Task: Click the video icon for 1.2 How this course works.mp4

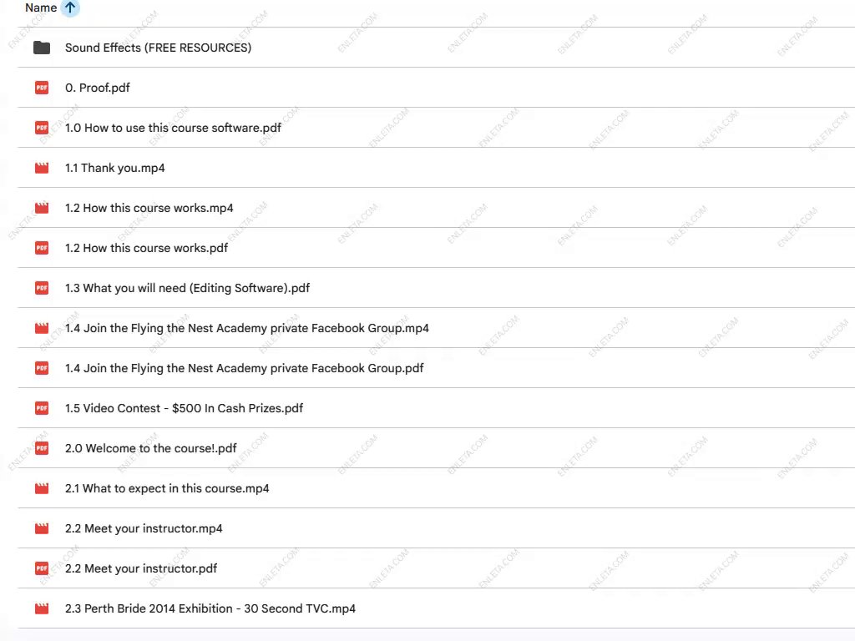Action: pyautogui.click(x=42, y=208)
